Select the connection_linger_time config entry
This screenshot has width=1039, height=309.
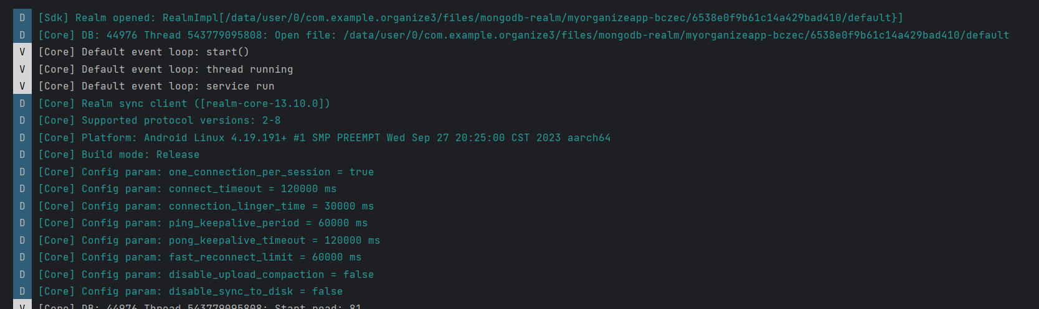[x=206, y=206]
